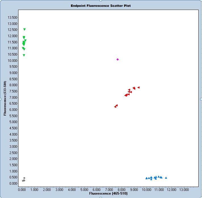Click the leftmost blue triangle data point
Image resolution: width=202 pixels, height=198 pixels.
[x=147, y=178]
